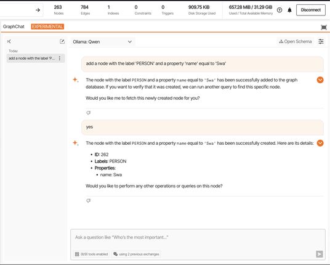330x265 pixels.
Task: Select the GraphChat tab label
Action: 14,26
